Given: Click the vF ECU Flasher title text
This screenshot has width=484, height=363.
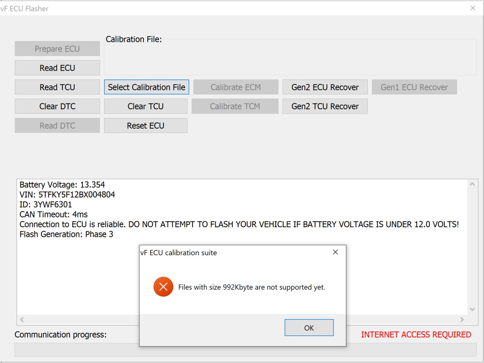Looking at the screenshot, I should click(x=24, y=8).
